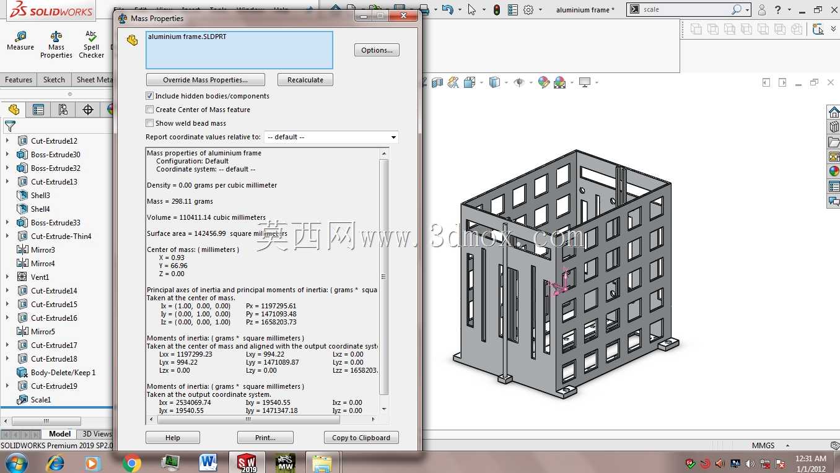Open the DimXpertManager crosshair tab
This screenshot has height=473, width=840.
pyautogui.click(x=88, y=110)
